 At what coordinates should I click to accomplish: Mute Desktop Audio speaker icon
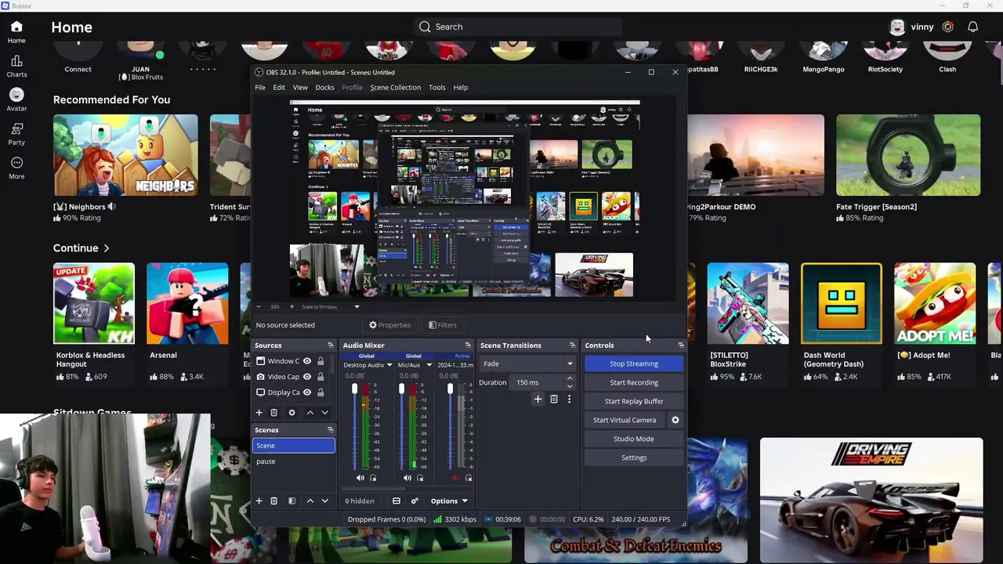[360, 478]
